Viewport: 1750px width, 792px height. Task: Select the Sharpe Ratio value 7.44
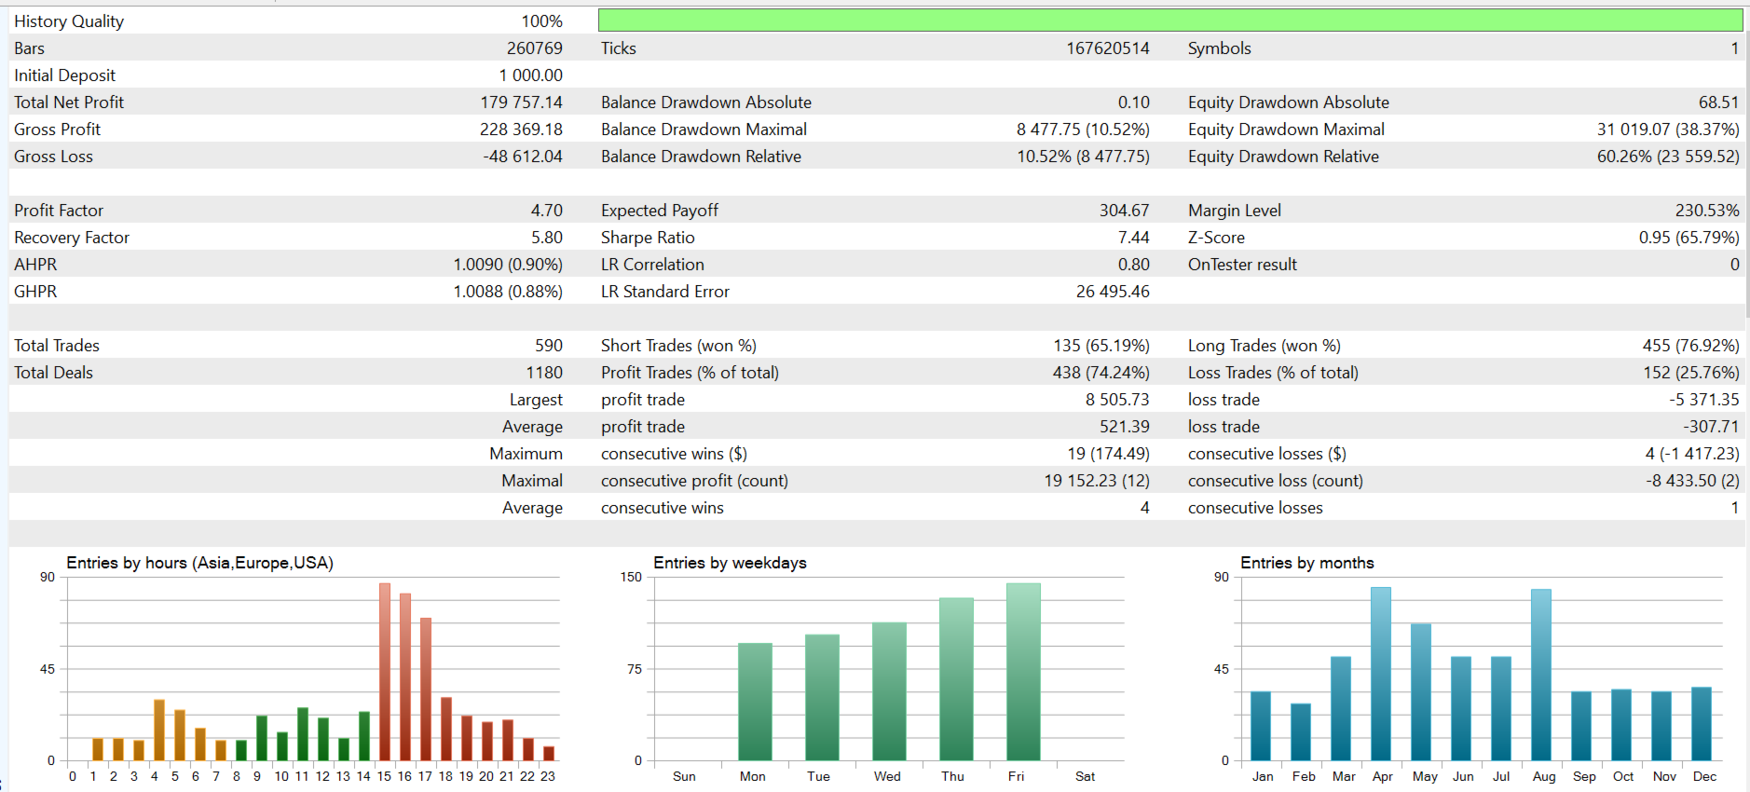coord(1133,238)
